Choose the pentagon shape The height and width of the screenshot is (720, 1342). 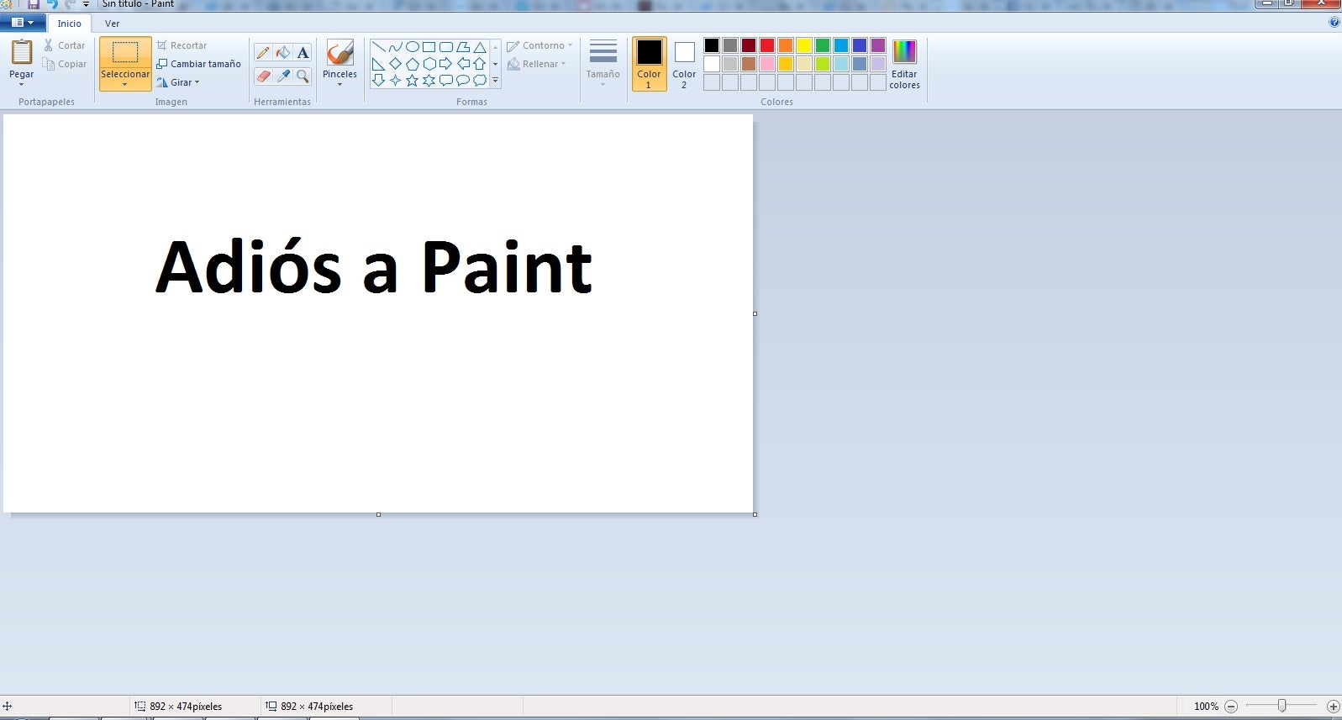pyautogui.click(x=413, y=64)
